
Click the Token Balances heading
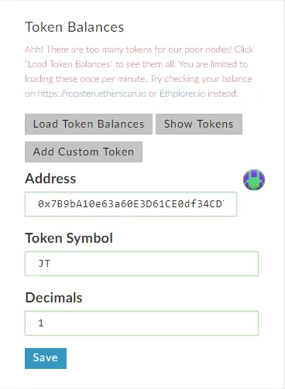pos(74,27)
